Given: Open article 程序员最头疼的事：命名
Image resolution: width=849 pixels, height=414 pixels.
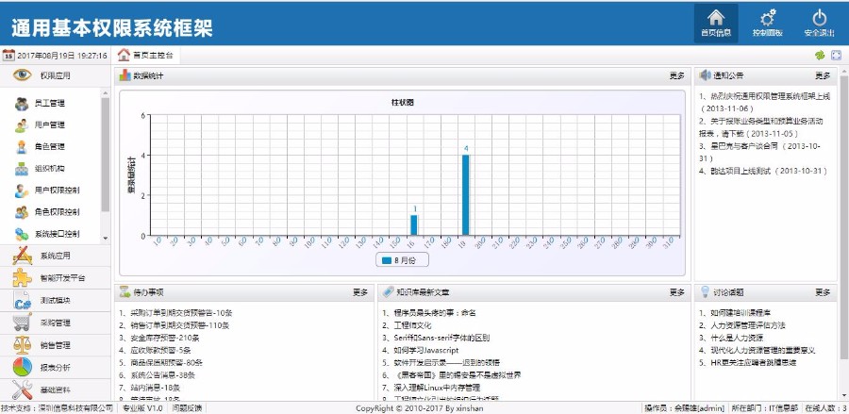Looking at the screenshot, I should 429,313.
